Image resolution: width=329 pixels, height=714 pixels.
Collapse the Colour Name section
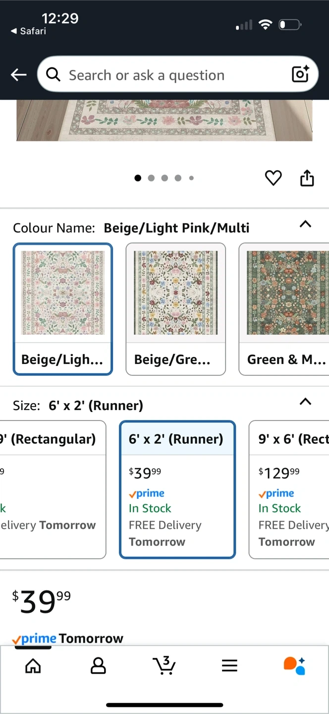click(x=306, y=224)
